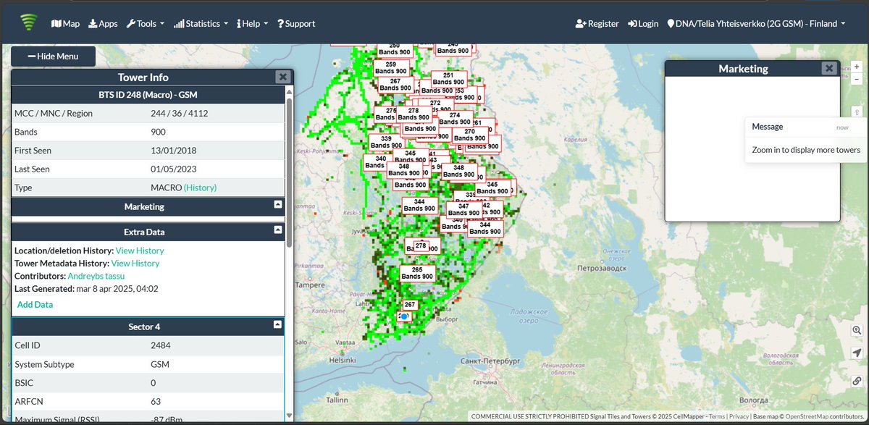Collapse the Extra Data section
Screen dimensions: 869x425
277,230
